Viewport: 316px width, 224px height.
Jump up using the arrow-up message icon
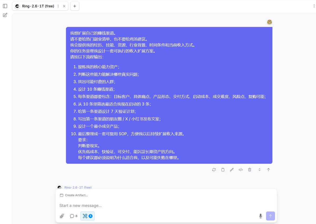(x=268, y=170)
